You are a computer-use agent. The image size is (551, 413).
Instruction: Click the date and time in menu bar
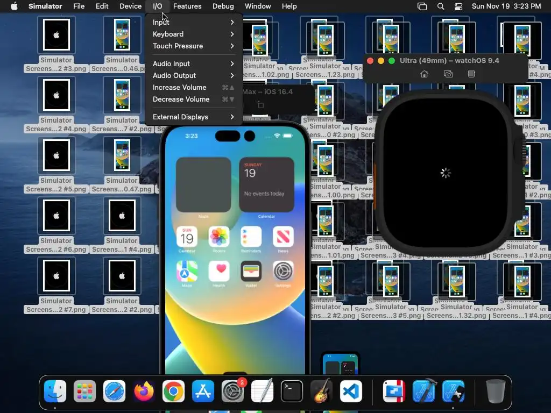point(506,6)
